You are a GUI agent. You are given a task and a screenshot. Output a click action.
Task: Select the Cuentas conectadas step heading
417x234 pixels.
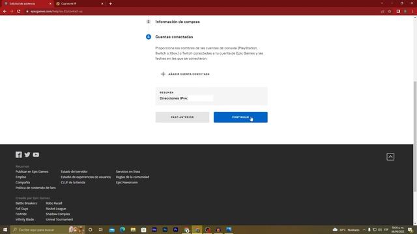click(174, 37)
